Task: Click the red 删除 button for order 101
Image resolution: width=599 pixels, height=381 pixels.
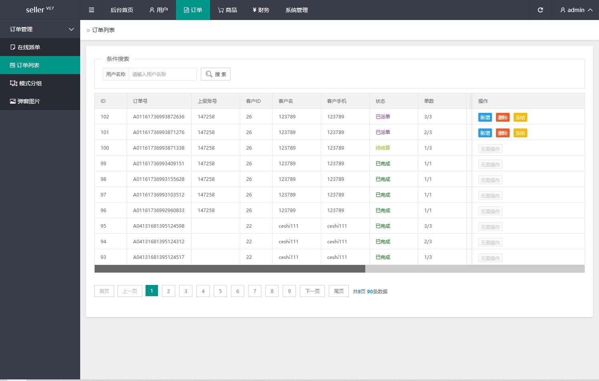Action: pos(502,133)
